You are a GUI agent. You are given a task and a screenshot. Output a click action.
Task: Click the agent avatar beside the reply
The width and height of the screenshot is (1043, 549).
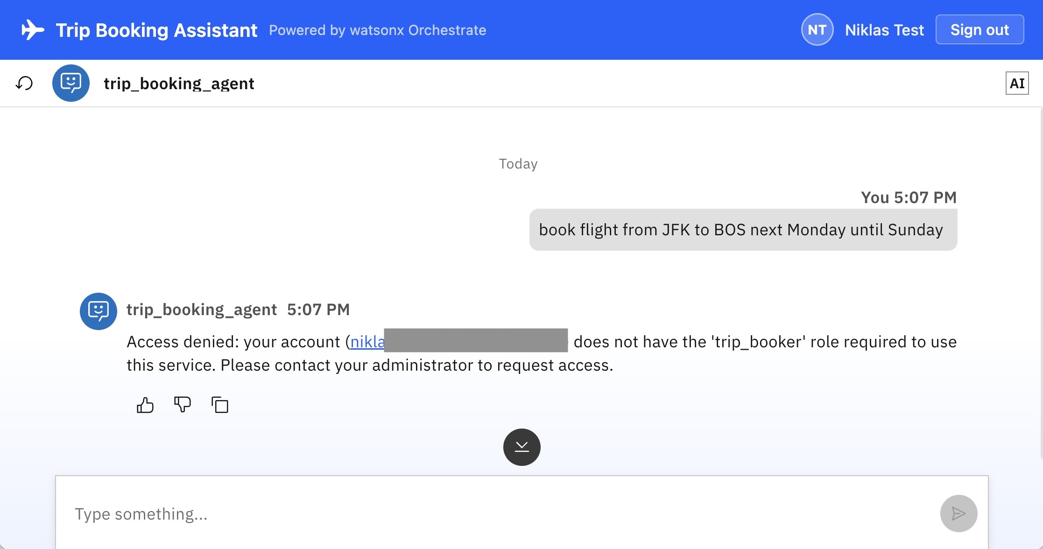(99, 311)
